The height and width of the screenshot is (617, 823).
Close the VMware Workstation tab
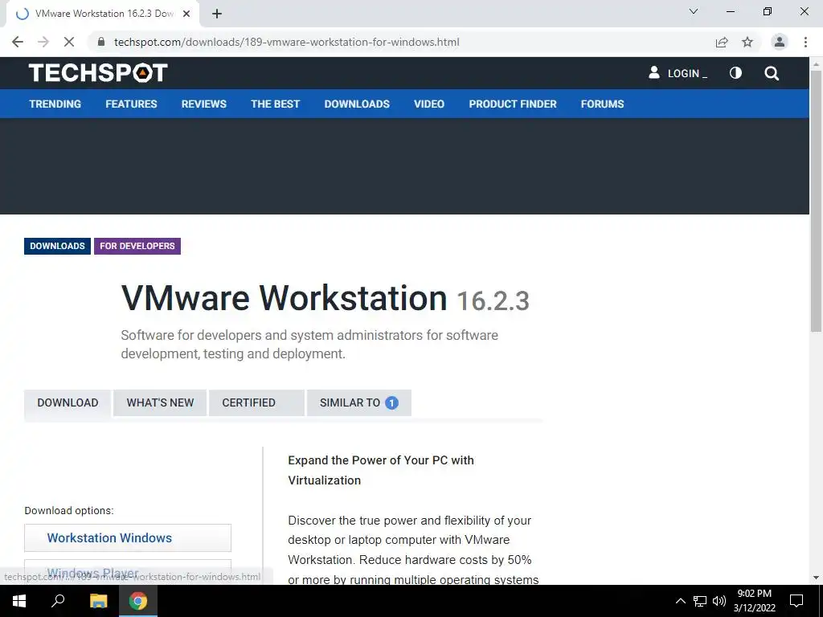pyautogui.click(x=186, y=14)
